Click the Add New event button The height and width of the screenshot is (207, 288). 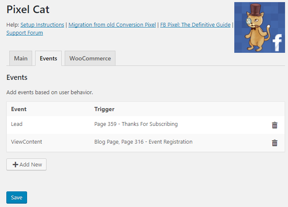(x=27, y=164)
